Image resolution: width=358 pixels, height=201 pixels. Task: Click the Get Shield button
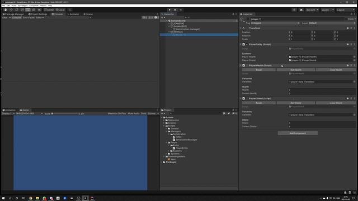tap(296, 103)
